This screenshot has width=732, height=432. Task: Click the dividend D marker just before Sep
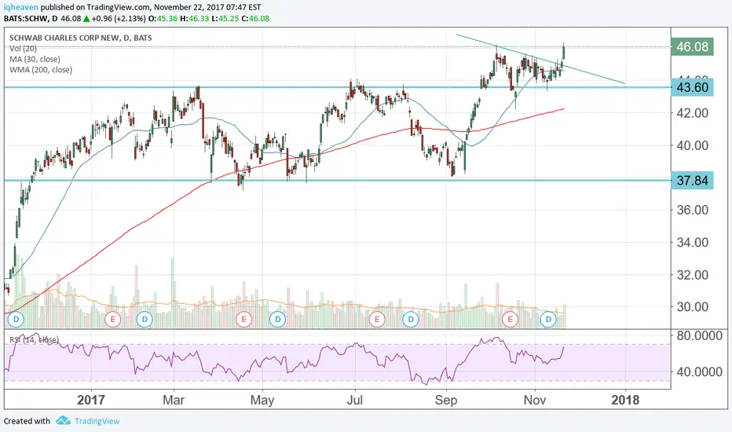411,320
